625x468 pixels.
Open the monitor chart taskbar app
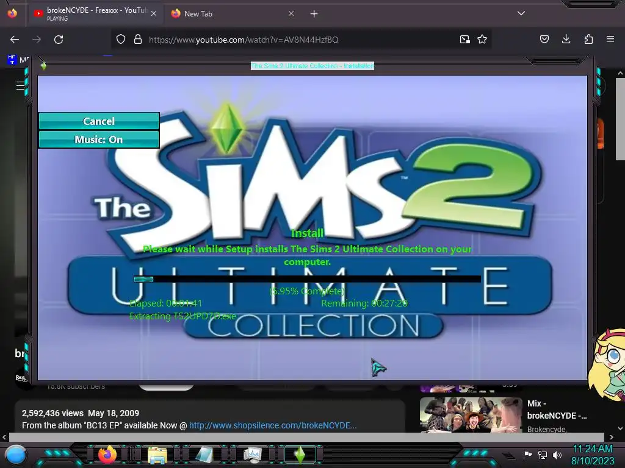coord(252,455)
